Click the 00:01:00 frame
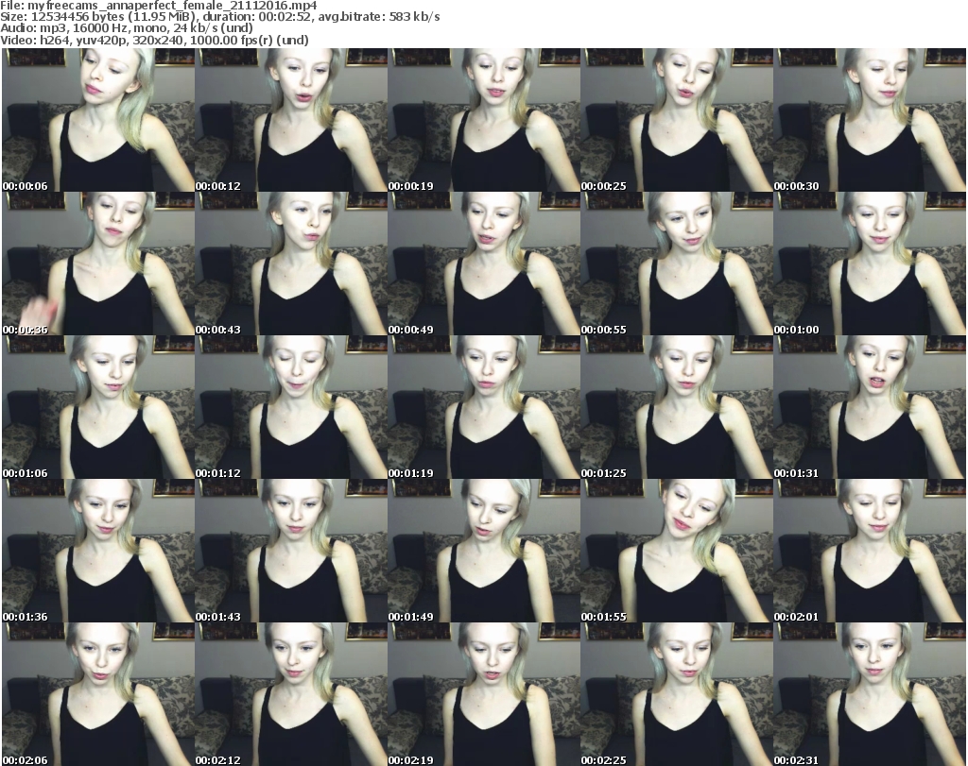 [870, 264]
